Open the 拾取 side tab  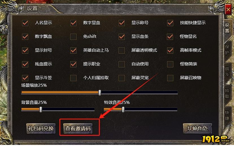pyautogui.click(x=227, y=93)
